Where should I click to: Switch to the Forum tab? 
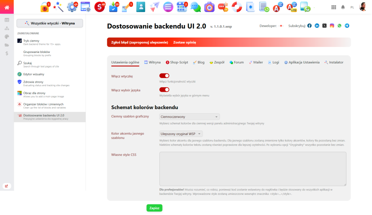pos(237,62)
